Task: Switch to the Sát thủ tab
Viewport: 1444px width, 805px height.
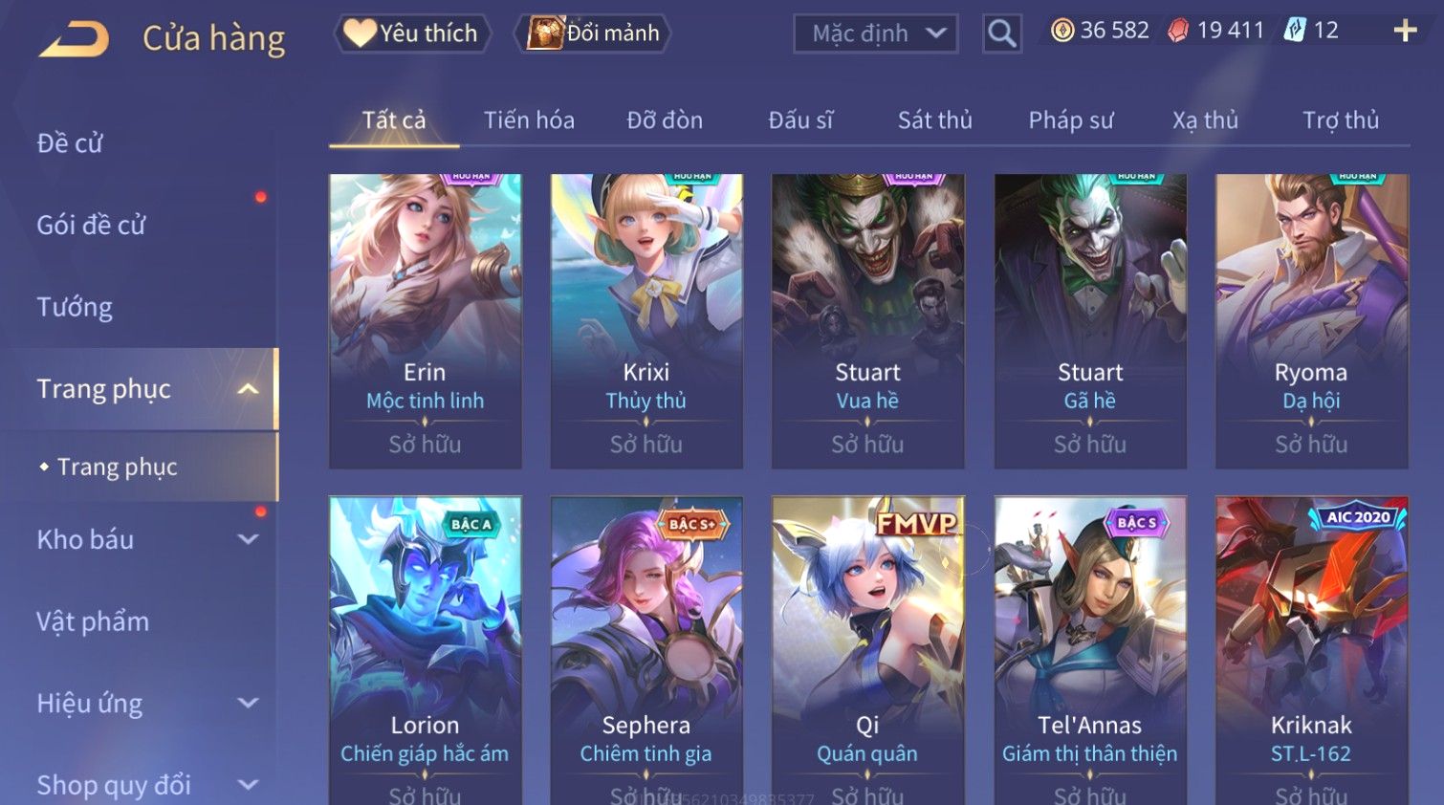Action: tap(934, 120)
